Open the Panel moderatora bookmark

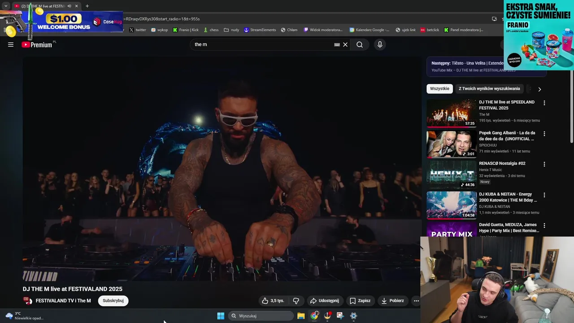point(464,30)
